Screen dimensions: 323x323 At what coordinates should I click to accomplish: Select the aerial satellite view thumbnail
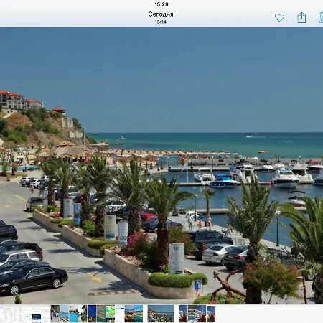pyautogui.click(x=101, y=314)
